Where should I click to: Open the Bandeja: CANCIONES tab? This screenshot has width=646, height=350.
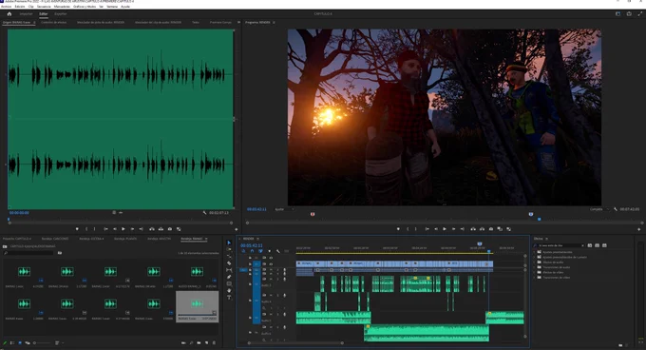(x=55, y=239)
